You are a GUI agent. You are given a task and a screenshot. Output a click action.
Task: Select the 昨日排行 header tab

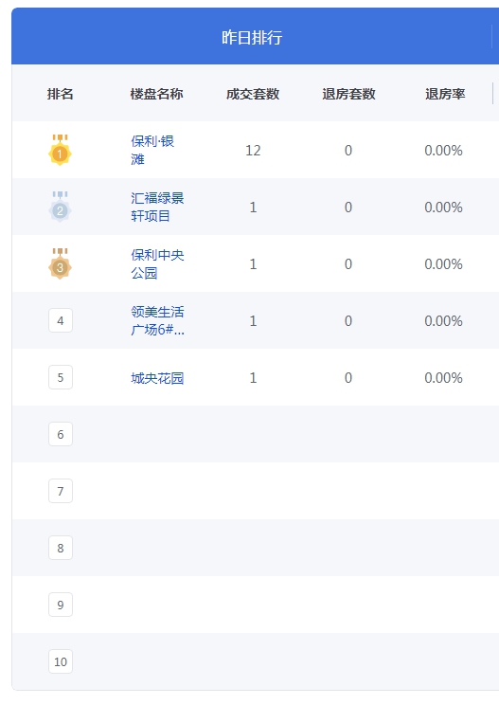[x=252, y=36]
